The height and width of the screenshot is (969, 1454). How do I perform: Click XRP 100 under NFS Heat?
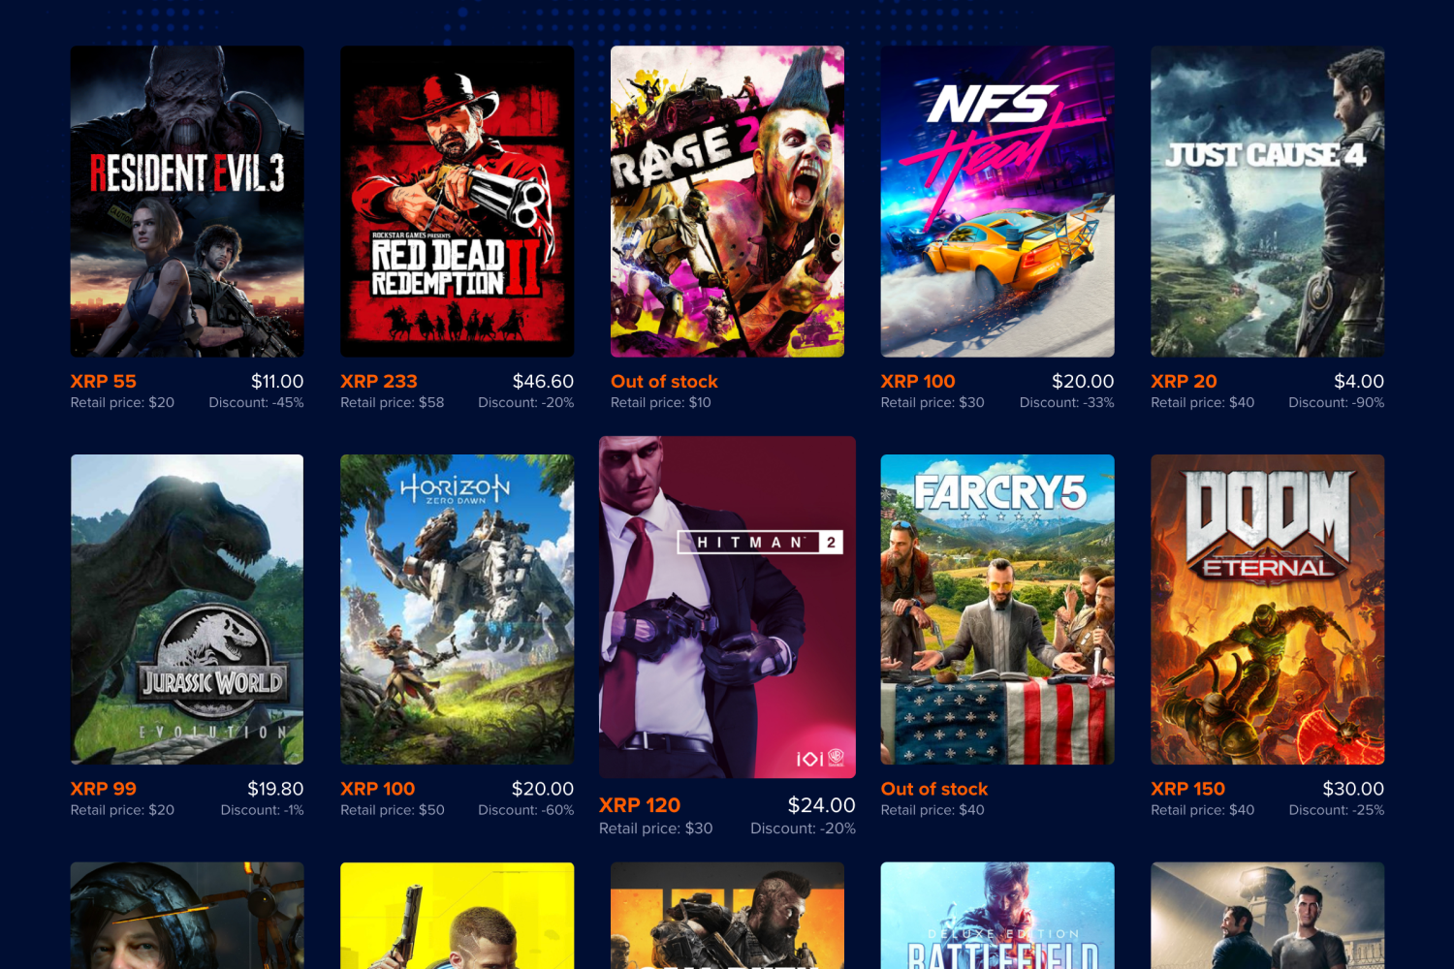(x=918, y=382)
